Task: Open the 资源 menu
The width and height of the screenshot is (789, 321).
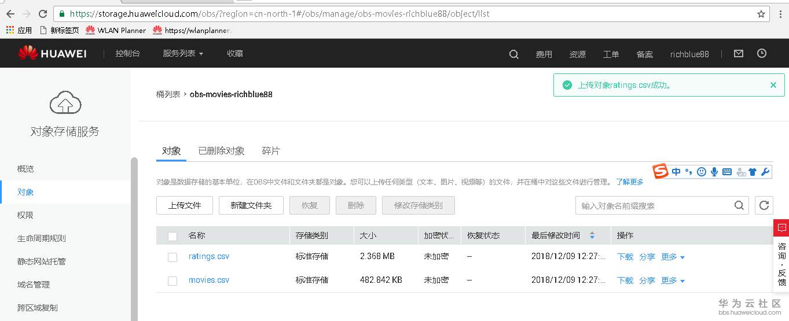Action: 577,54
